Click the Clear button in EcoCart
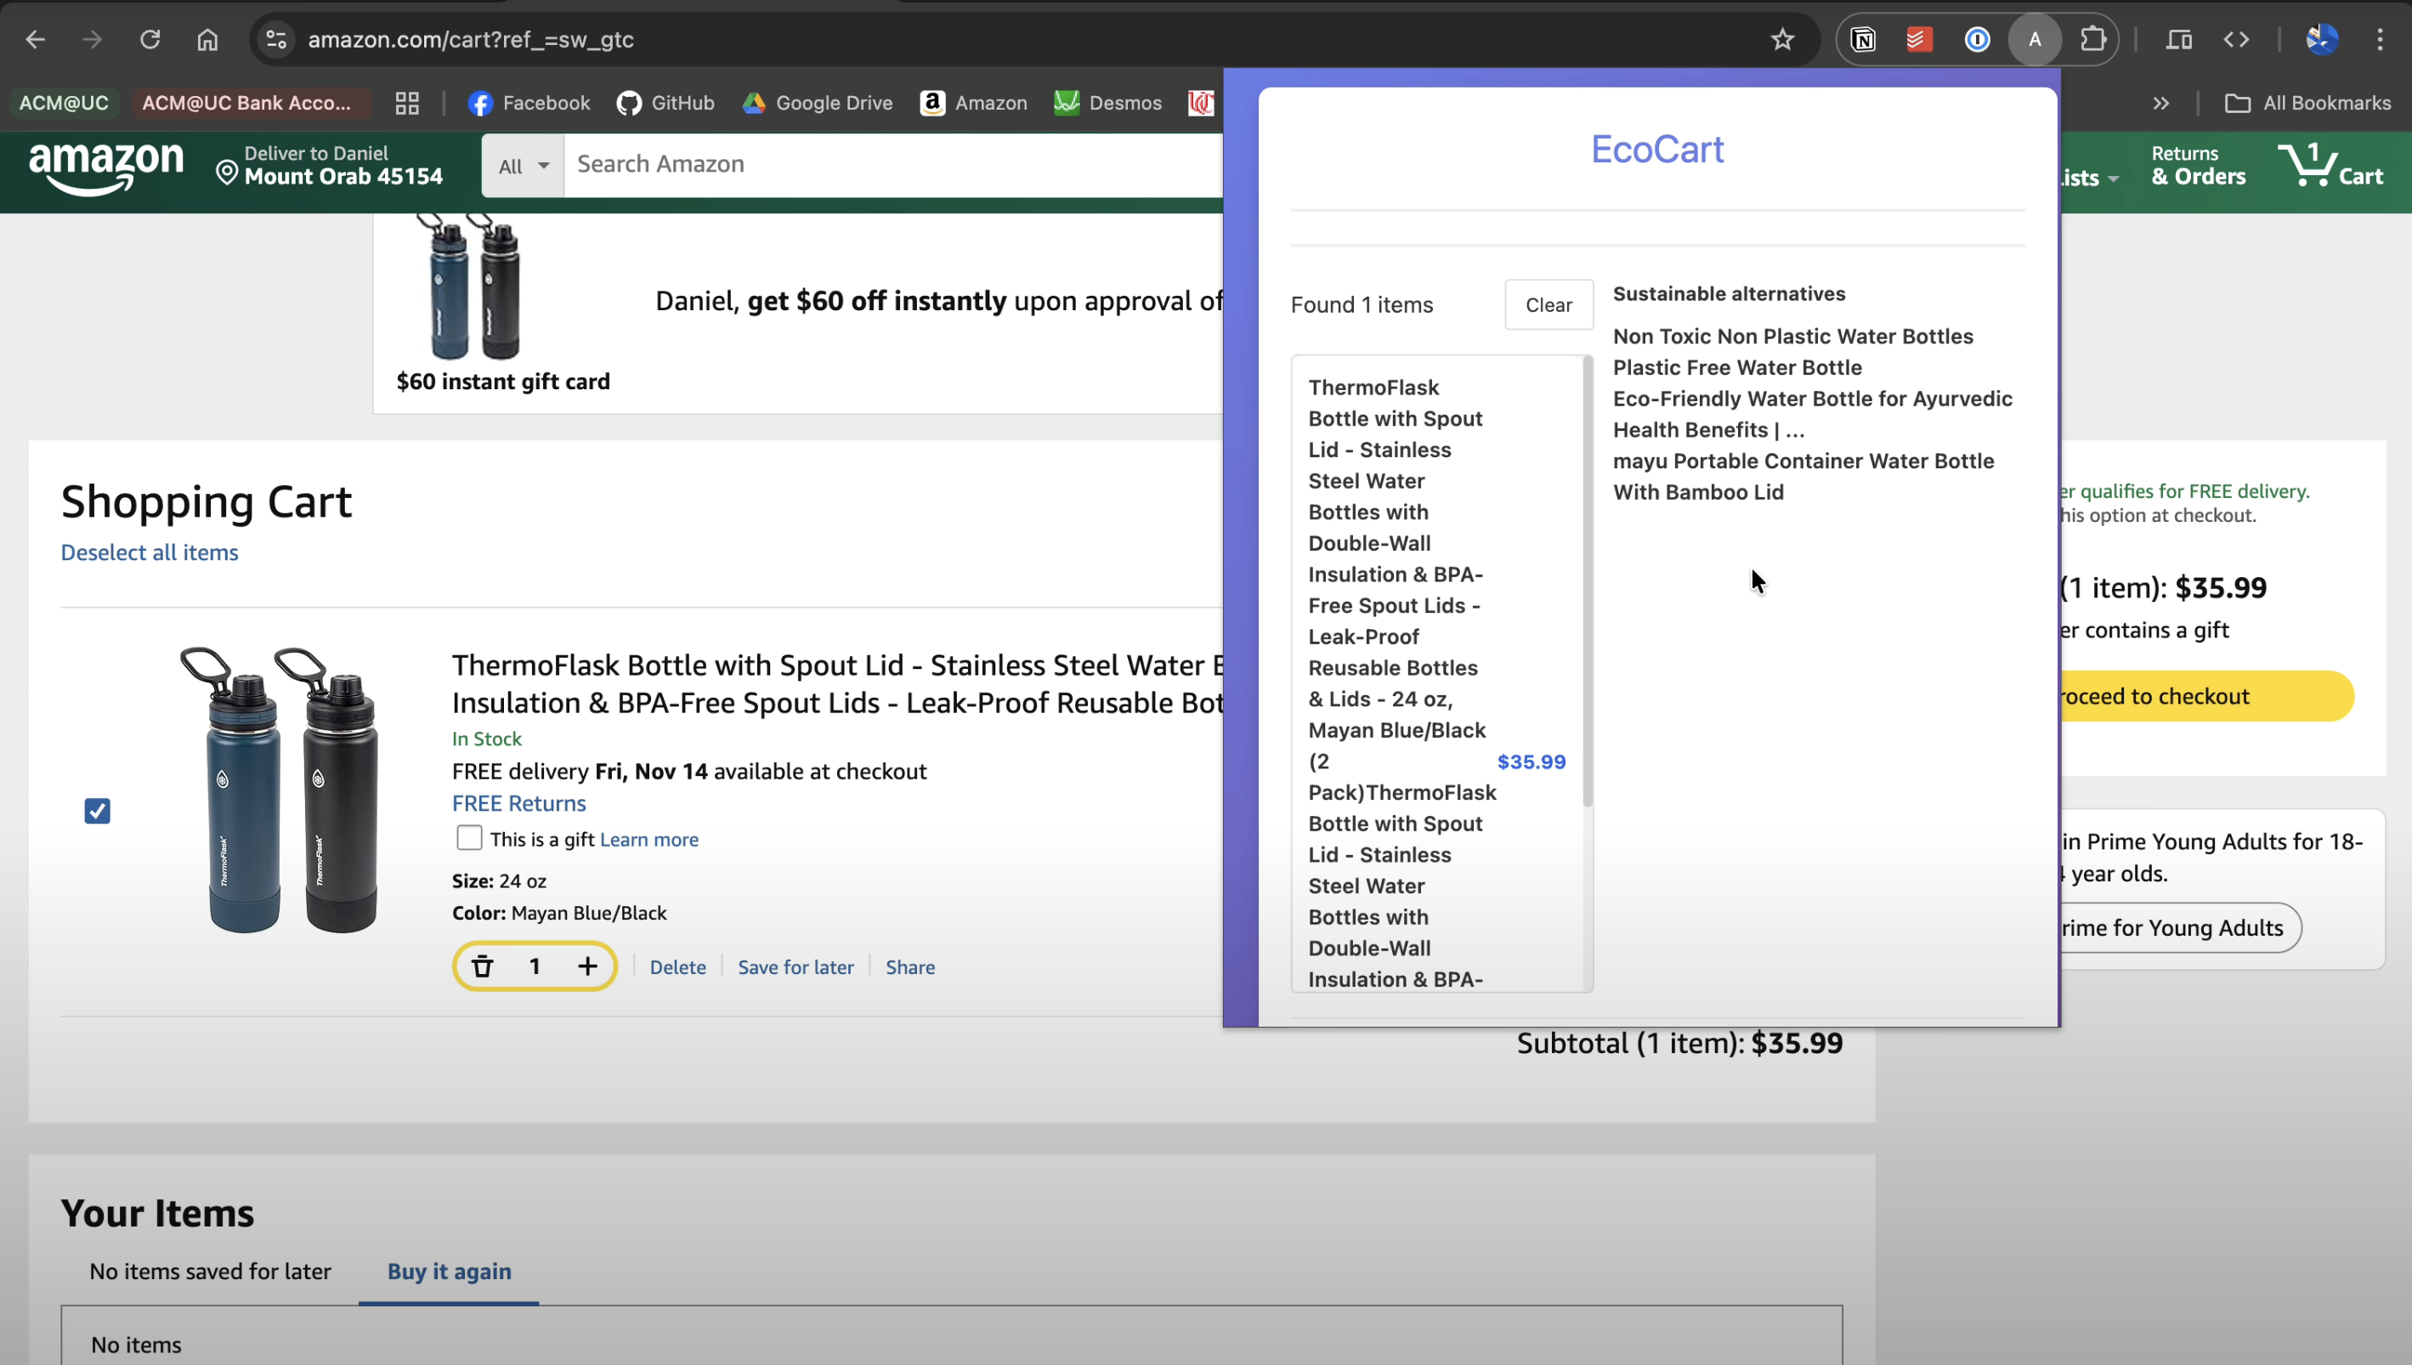Screen dimensions: 2412x1365 point(1548,303)
